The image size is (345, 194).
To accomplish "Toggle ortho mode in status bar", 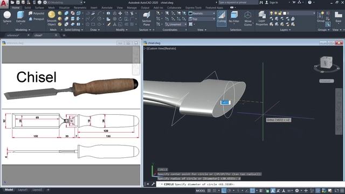I will point(224,190).
